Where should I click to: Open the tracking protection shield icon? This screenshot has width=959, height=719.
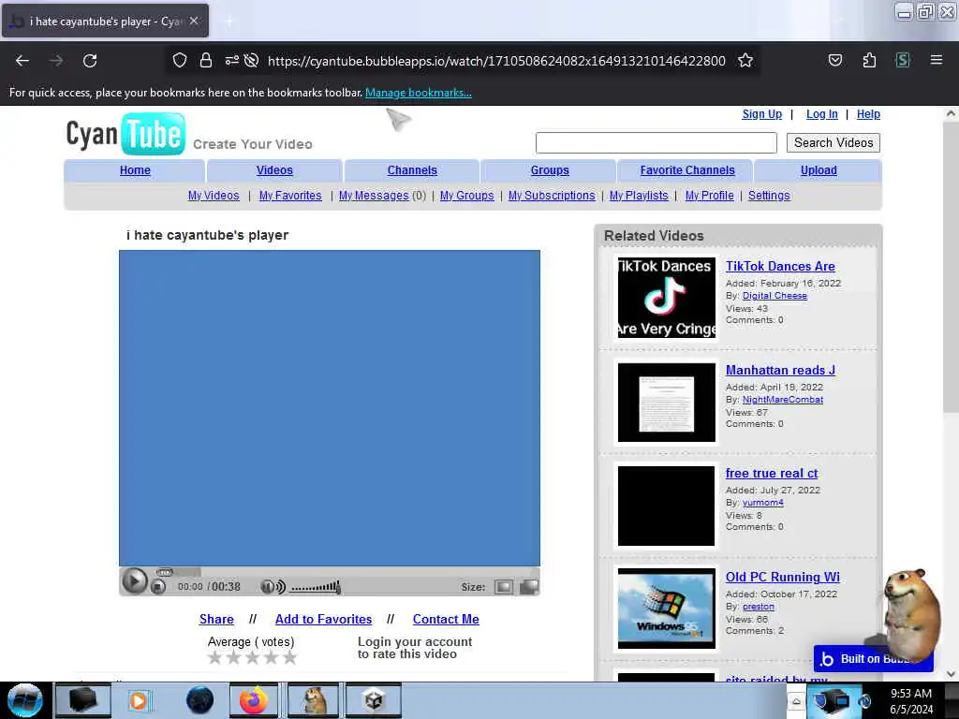179,61
